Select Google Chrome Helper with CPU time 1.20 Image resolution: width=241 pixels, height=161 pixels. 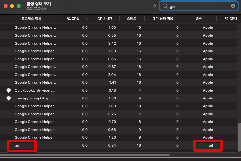point(118,137)
